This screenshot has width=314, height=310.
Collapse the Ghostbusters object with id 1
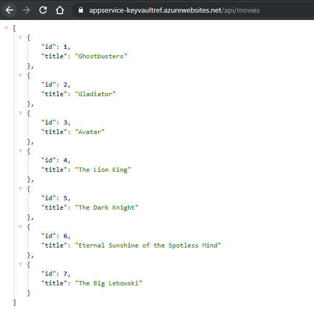[x=20, y=37]
